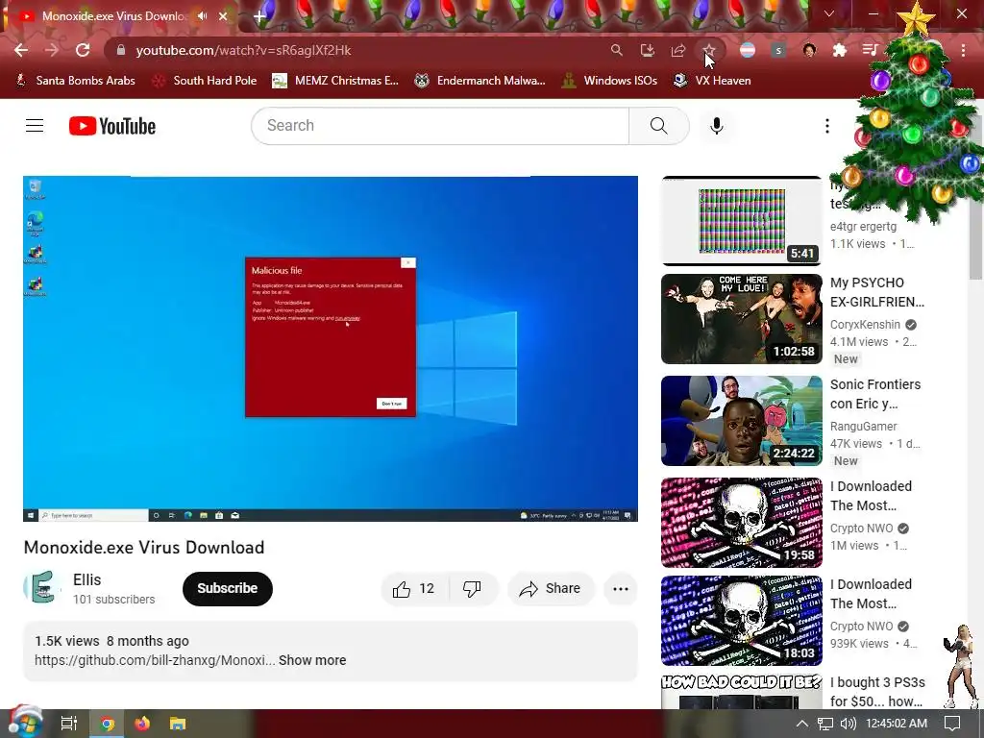984x738 pixels.
Task: Open YouTube settings three-dot menu
Action: pyautogui.click(x=827, y=126)
